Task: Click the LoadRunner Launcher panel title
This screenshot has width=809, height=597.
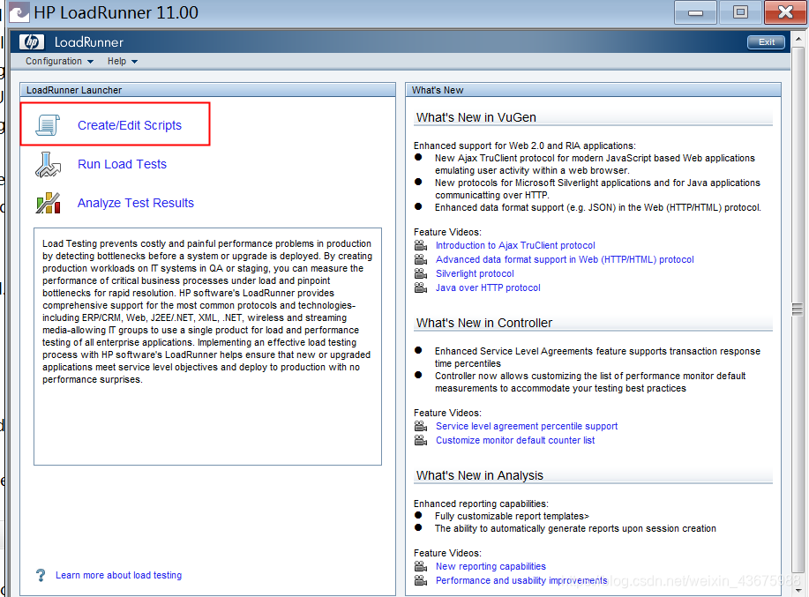Action: tap(74, 90)
